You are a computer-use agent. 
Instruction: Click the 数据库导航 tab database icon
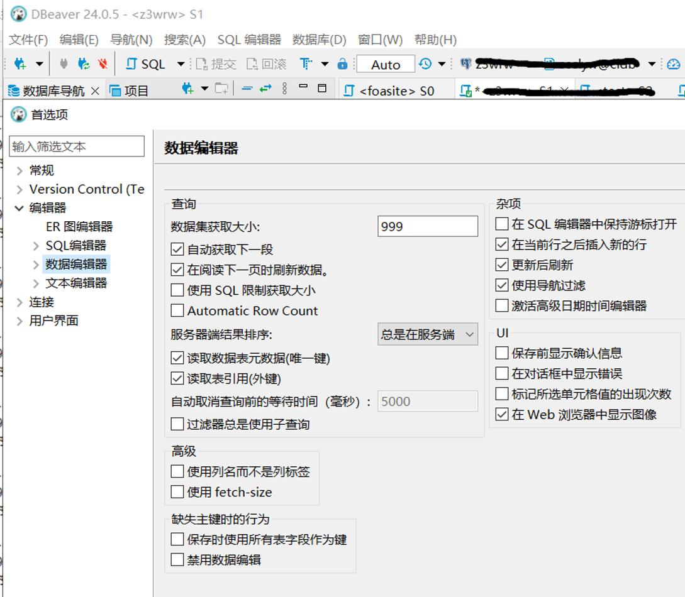(14, 90)
